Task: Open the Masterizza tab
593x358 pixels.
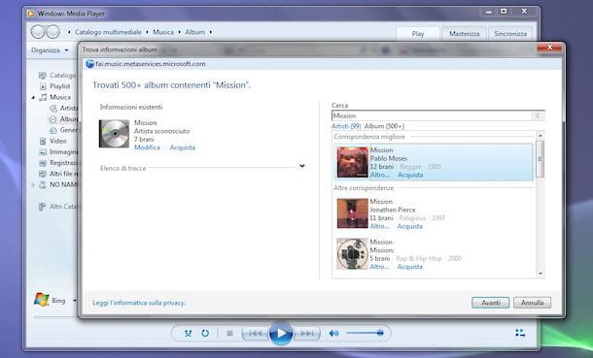Action: [464, 34]
